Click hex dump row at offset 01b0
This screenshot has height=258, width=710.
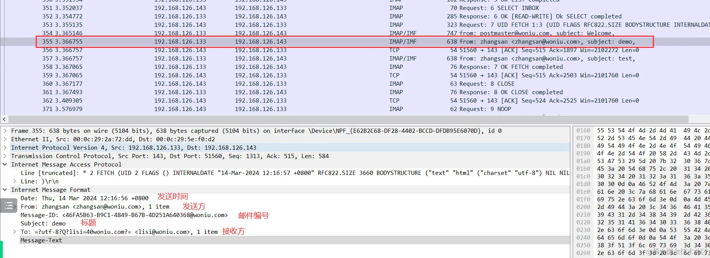(643, 169)
